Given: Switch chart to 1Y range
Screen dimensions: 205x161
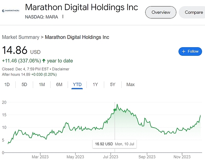Looking at the screenshot, I should coord(96,84).
